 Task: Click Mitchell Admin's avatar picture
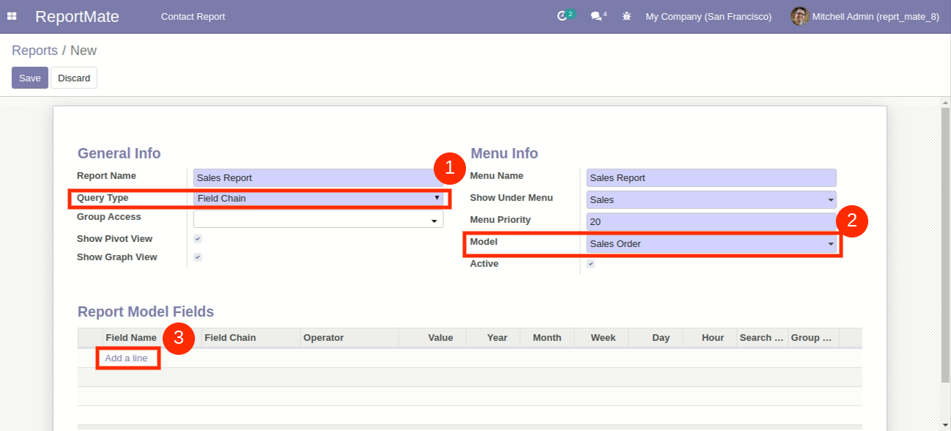(799, 16)
